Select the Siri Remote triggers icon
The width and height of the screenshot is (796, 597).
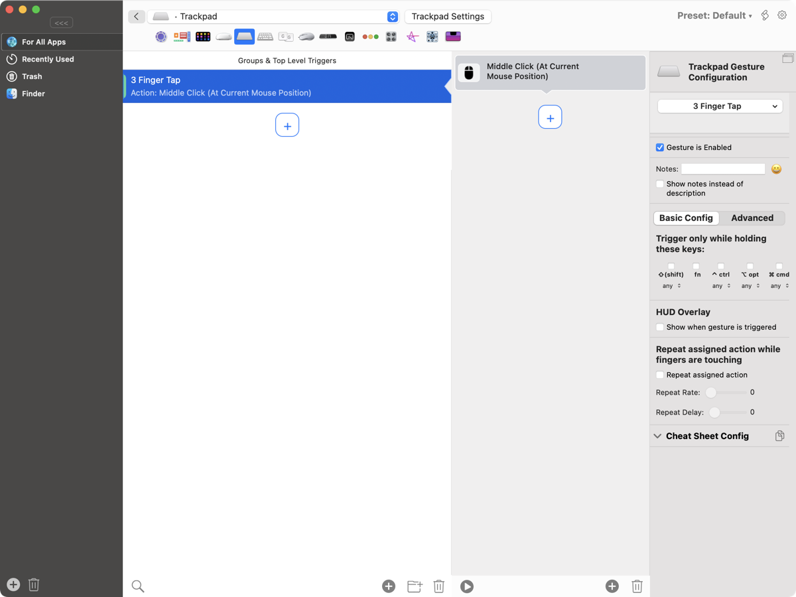pyautogui.click(x=328, y=36)
